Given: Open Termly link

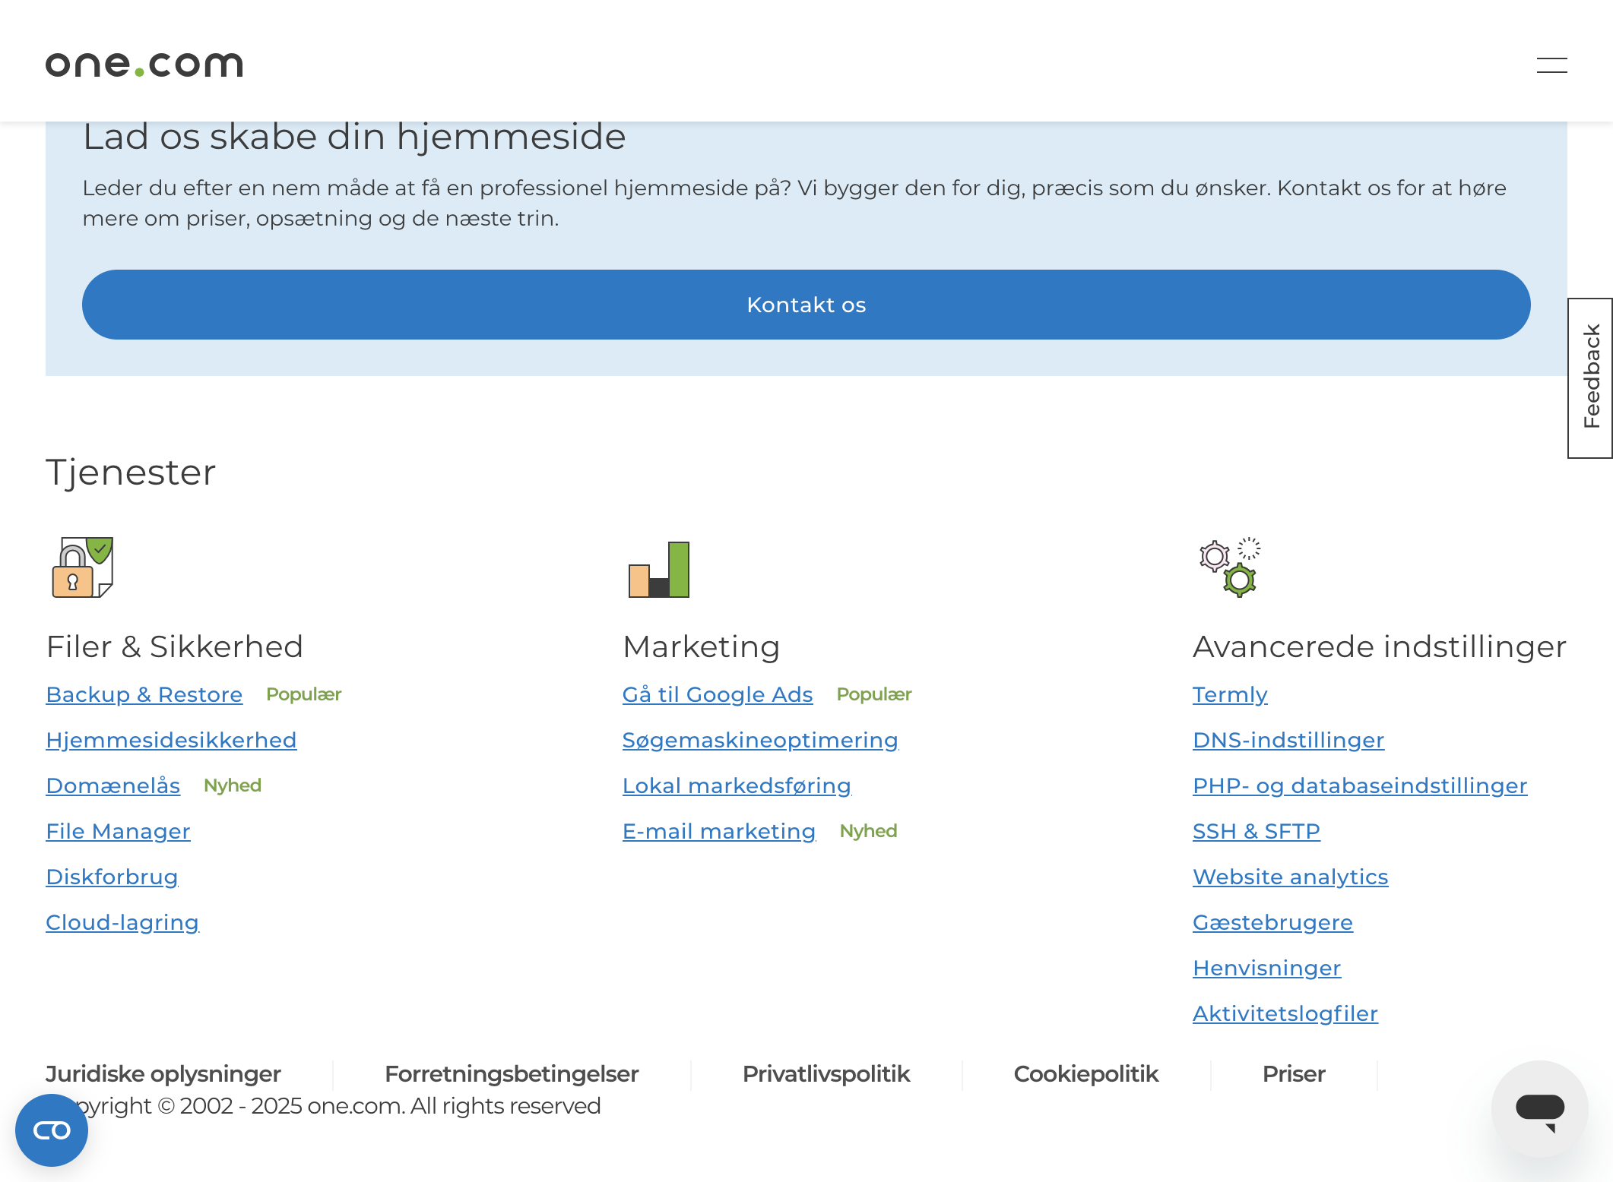Looking at the screenshot, I should (x=1230, y=694).
